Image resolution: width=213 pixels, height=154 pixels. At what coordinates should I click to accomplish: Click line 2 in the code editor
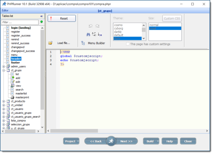(x=81, y=56)
